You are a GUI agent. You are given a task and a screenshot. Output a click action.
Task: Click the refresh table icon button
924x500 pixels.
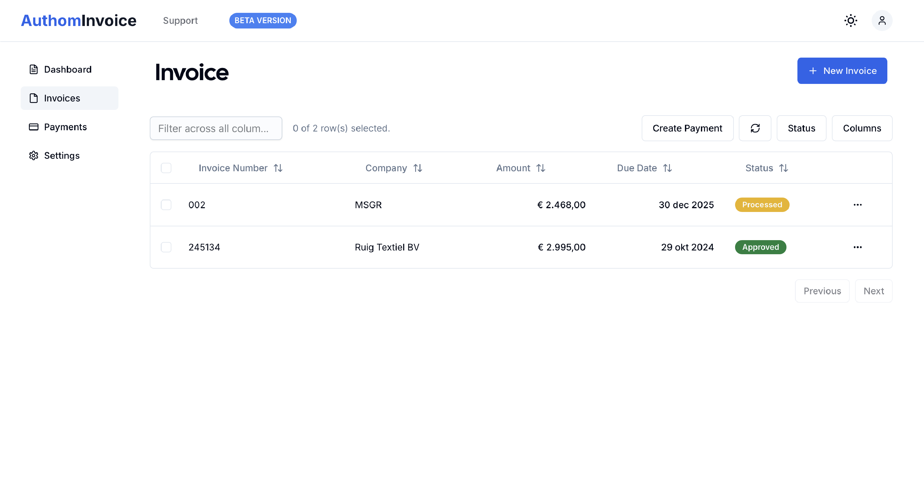click(x=755, y=128)
